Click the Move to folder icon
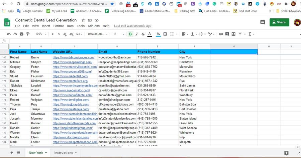This screenshot has width=301, height=158. [90, 20]
